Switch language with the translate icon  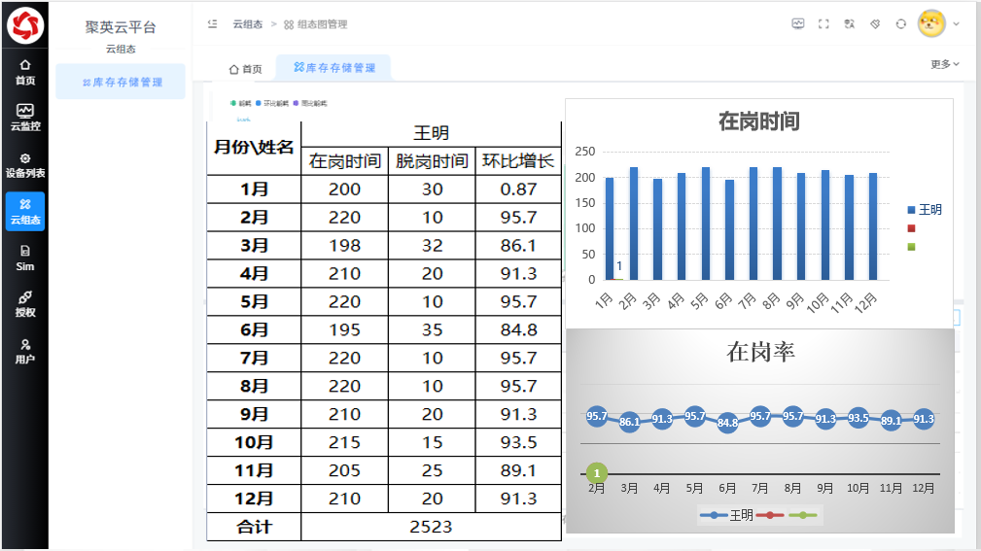(x=849, y=23)
